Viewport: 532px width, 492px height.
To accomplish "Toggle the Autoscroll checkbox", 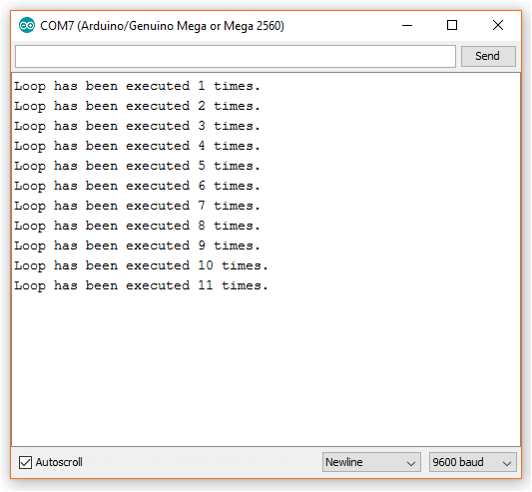I will (25, 462).
